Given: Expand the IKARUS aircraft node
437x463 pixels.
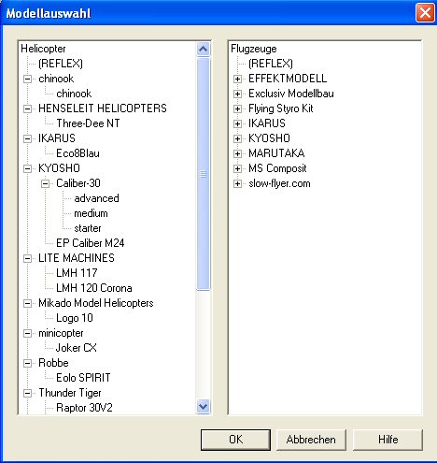Looking at the screenshot, I should pos(238,123).
